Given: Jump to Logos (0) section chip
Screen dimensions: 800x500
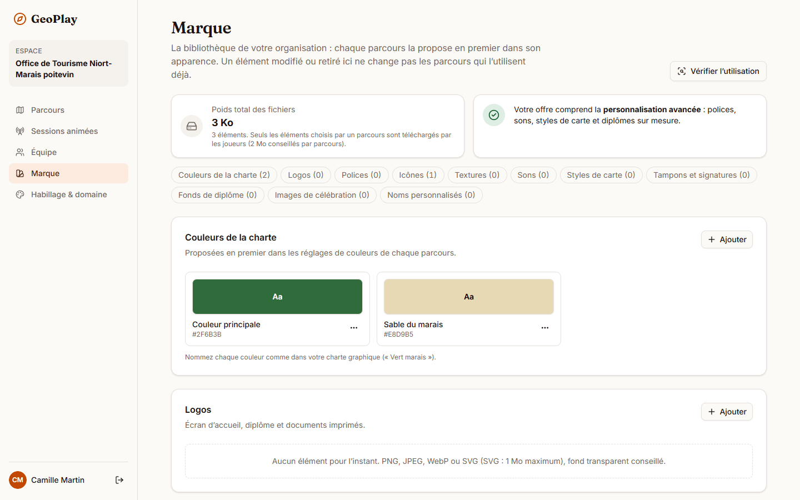Looking at the screenshot, I should point(306,175).
